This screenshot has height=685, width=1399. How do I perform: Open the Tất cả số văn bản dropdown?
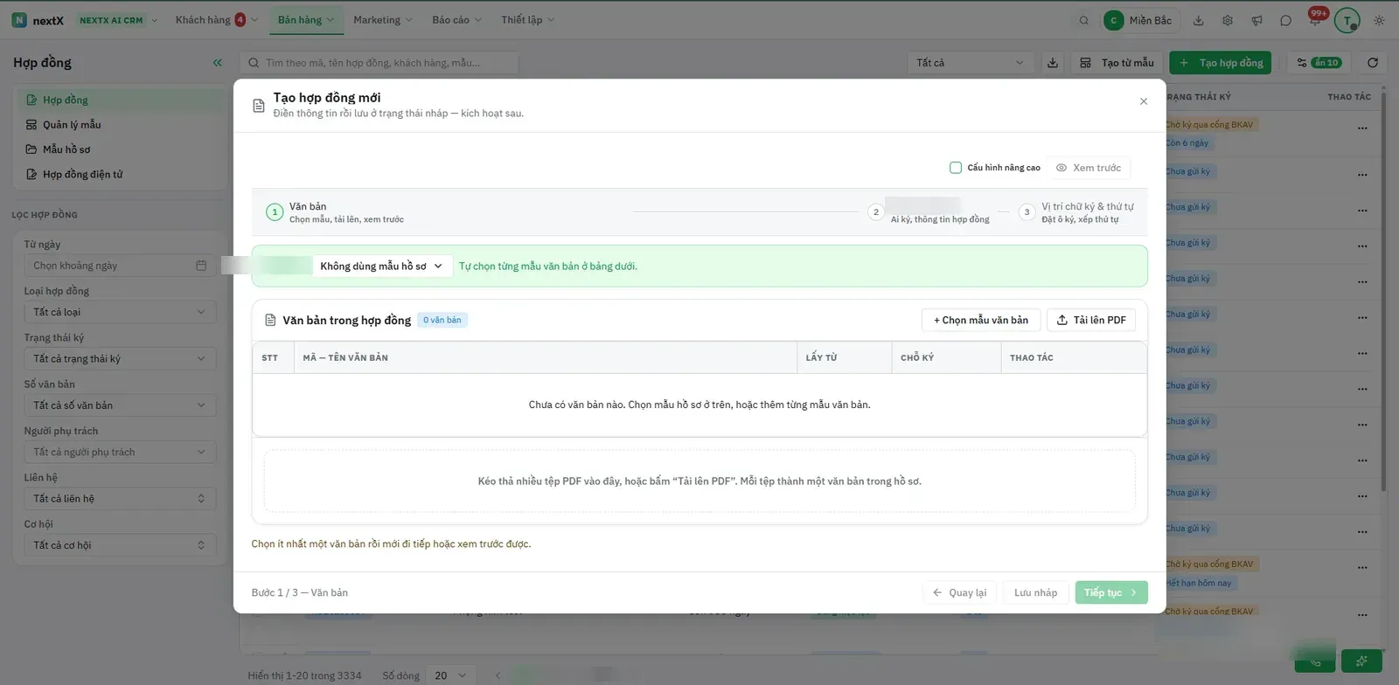[120, 405]
